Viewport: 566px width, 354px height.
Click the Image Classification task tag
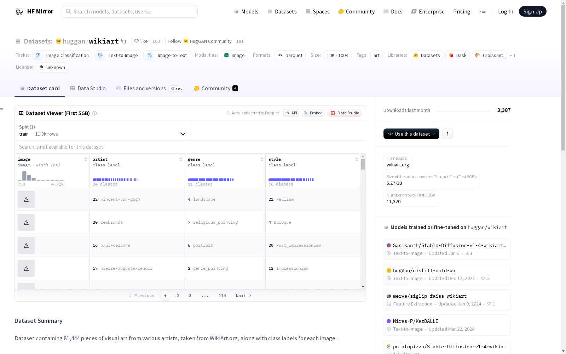62,55
